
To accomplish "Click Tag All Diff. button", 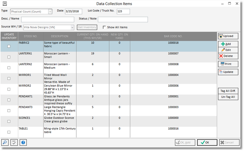I will 228,91.
